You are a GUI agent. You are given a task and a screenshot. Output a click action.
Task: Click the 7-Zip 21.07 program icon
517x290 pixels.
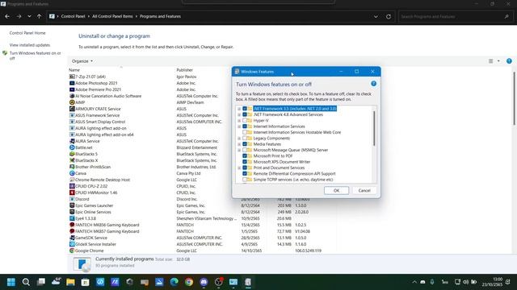pos(72,77)
